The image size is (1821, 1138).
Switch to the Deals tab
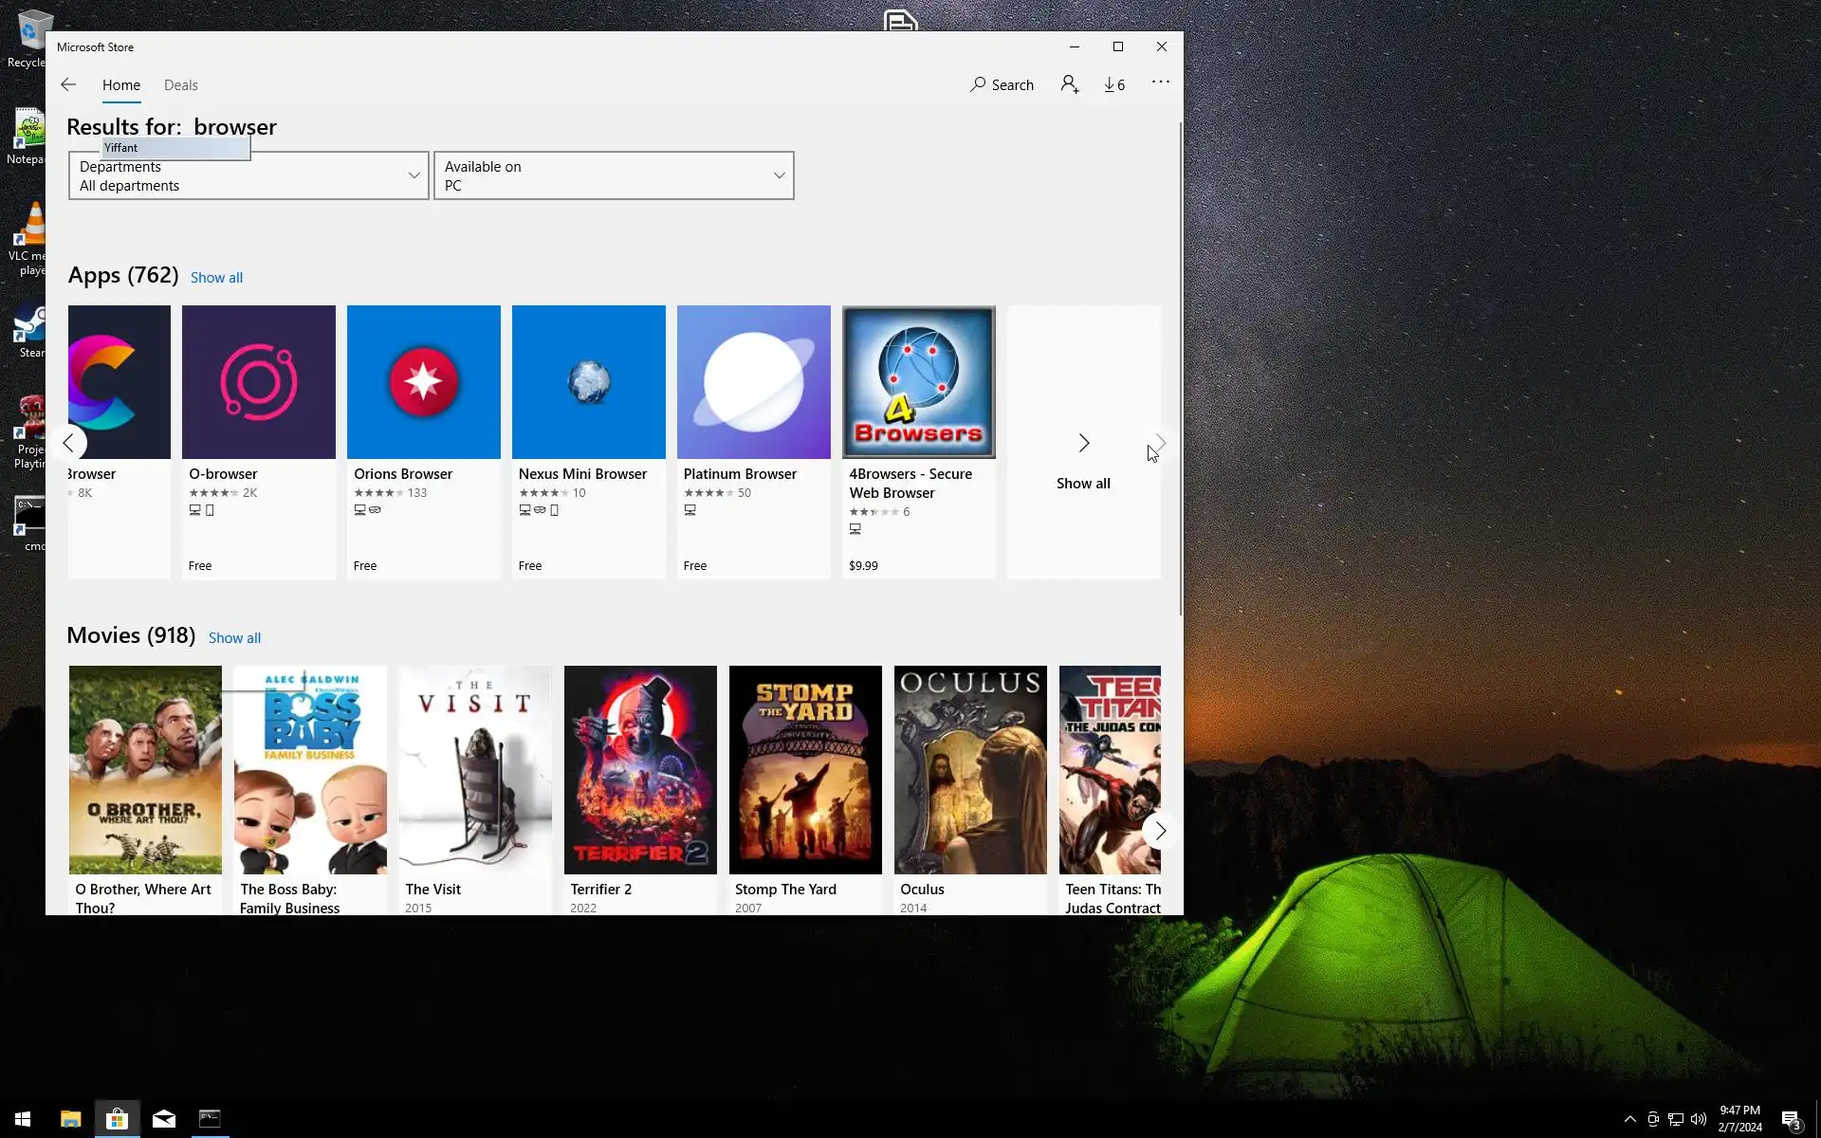(180, 84)
